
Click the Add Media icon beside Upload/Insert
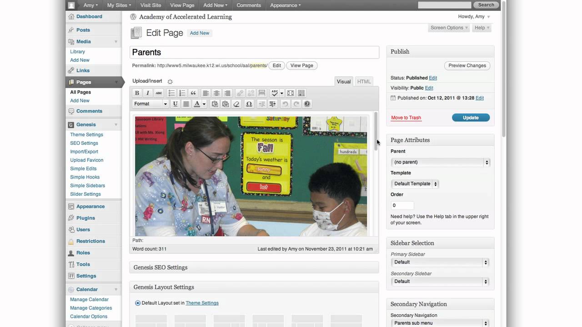coord(170,82)
